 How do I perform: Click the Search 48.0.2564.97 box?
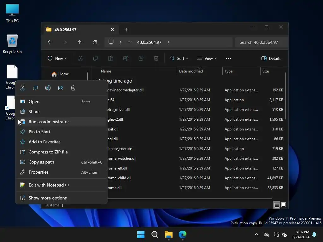261,42
